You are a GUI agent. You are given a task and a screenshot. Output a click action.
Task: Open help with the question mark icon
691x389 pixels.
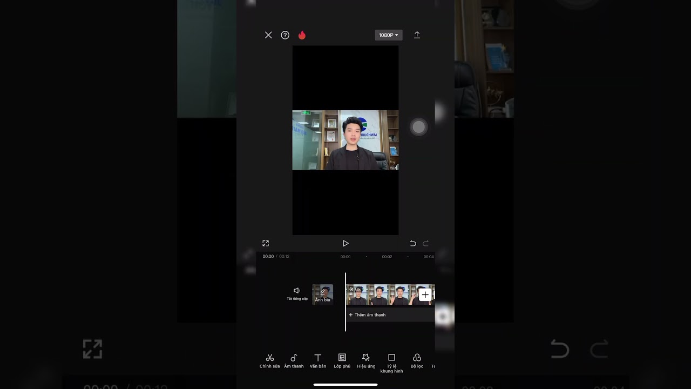[285, 35]
